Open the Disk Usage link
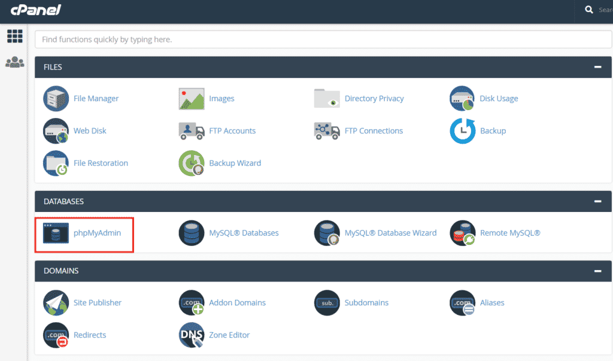Viewport: 613px width, 361px height. pos(499,99)
